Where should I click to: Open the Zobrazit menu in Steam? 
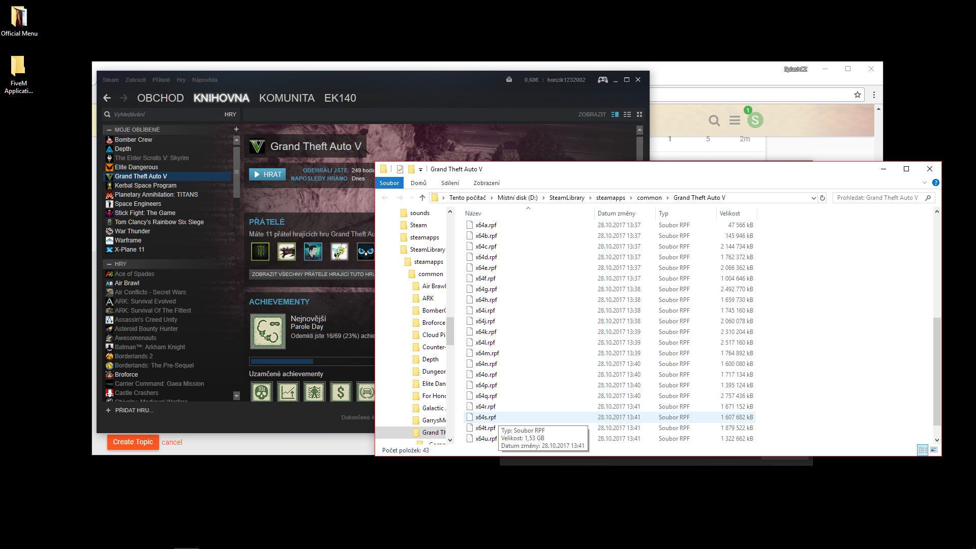tap(135, 80)
